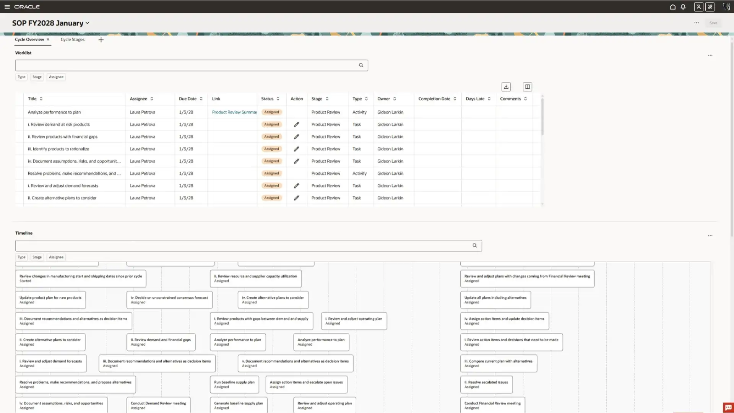Expand the SOP FY2028 January cycle dropdown

pyautogui.click(x=88, y=23)
